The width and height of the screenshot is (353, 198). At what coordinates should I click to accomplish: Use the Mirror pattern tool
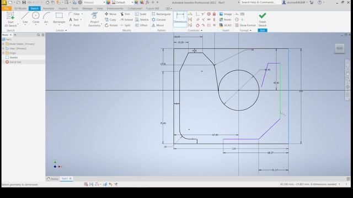(158, 25)
